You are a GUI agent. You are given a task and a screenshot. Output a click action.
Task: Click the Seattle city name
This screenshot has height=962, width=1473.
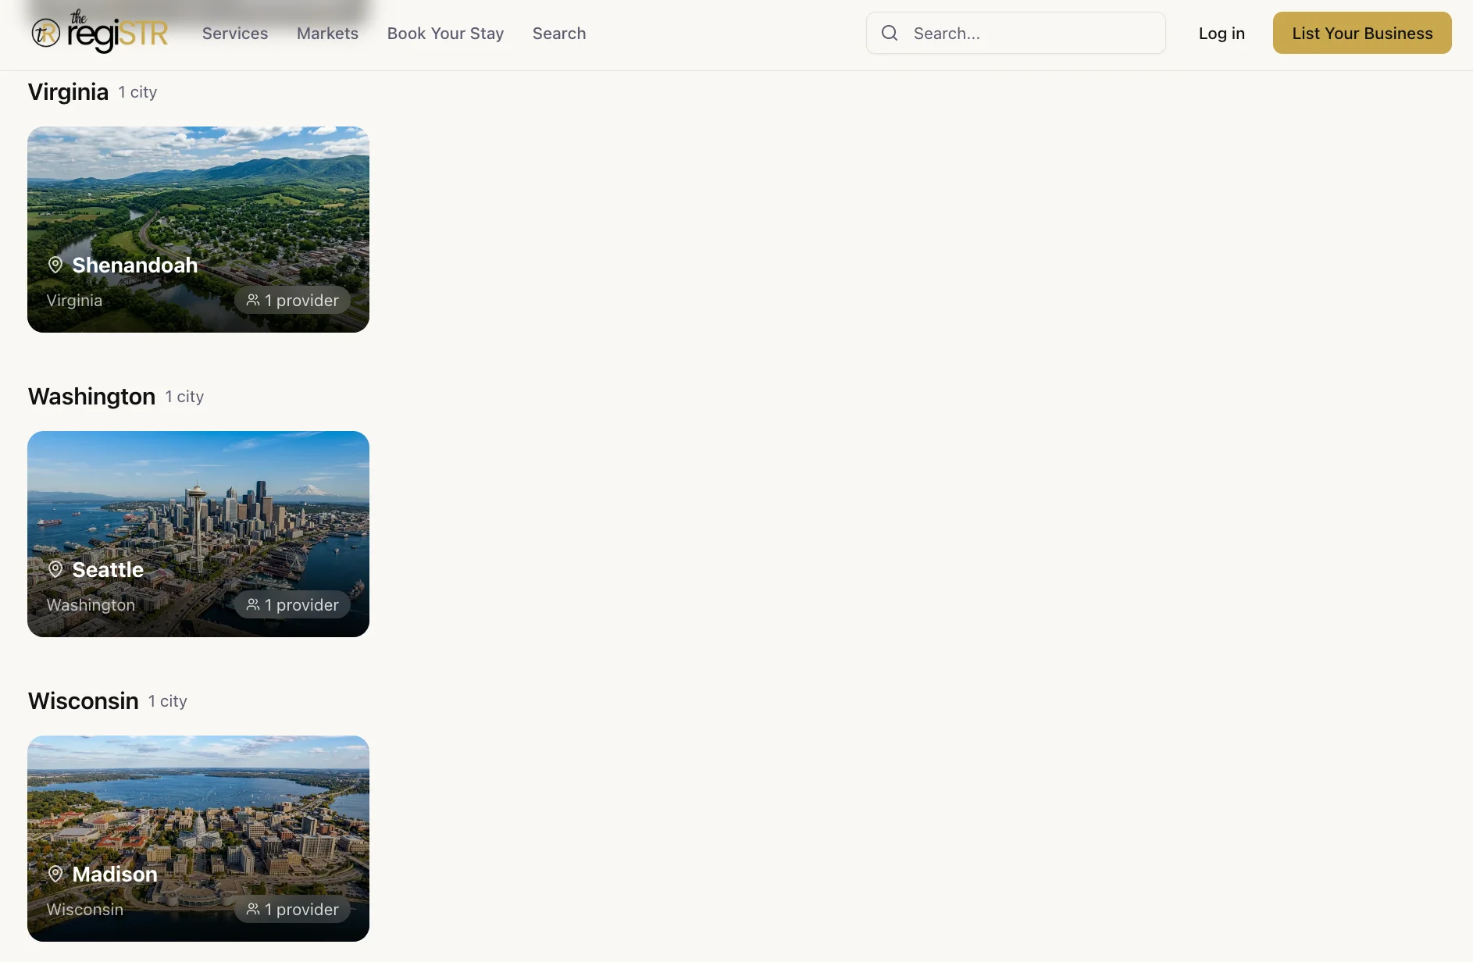point(108,569)
